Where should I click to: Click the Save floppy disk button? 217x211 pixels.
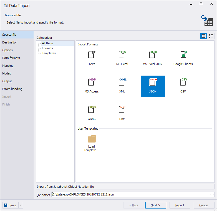pyautogui.click(x=10, y=205)
